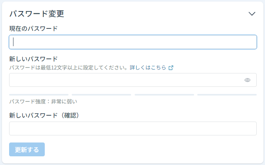The width and height of the screenshot is (265, 165).
Task: Click the third password strength bar segment
Action: click(x=164, y=95)
